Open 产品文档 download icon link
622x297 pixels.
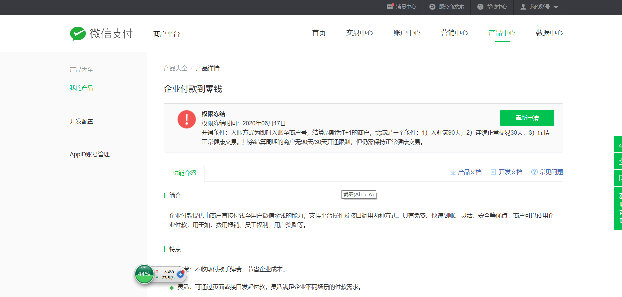point(466,172)
